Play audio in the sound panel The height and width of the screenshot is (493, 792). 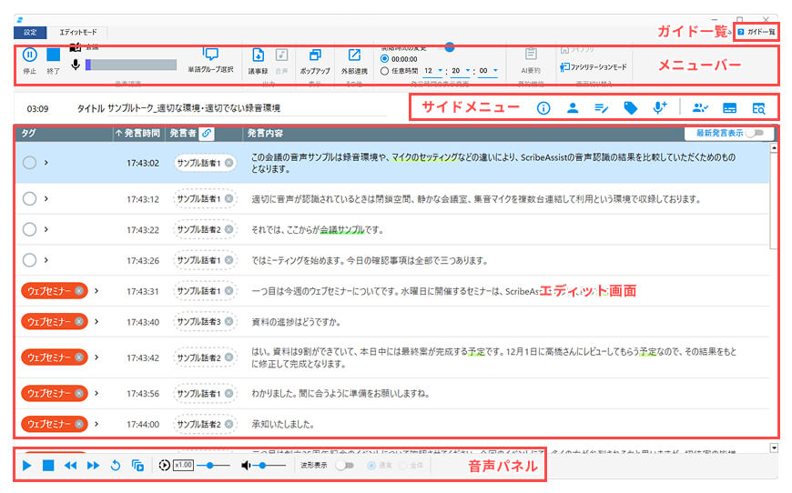click(x=26, y=465)
